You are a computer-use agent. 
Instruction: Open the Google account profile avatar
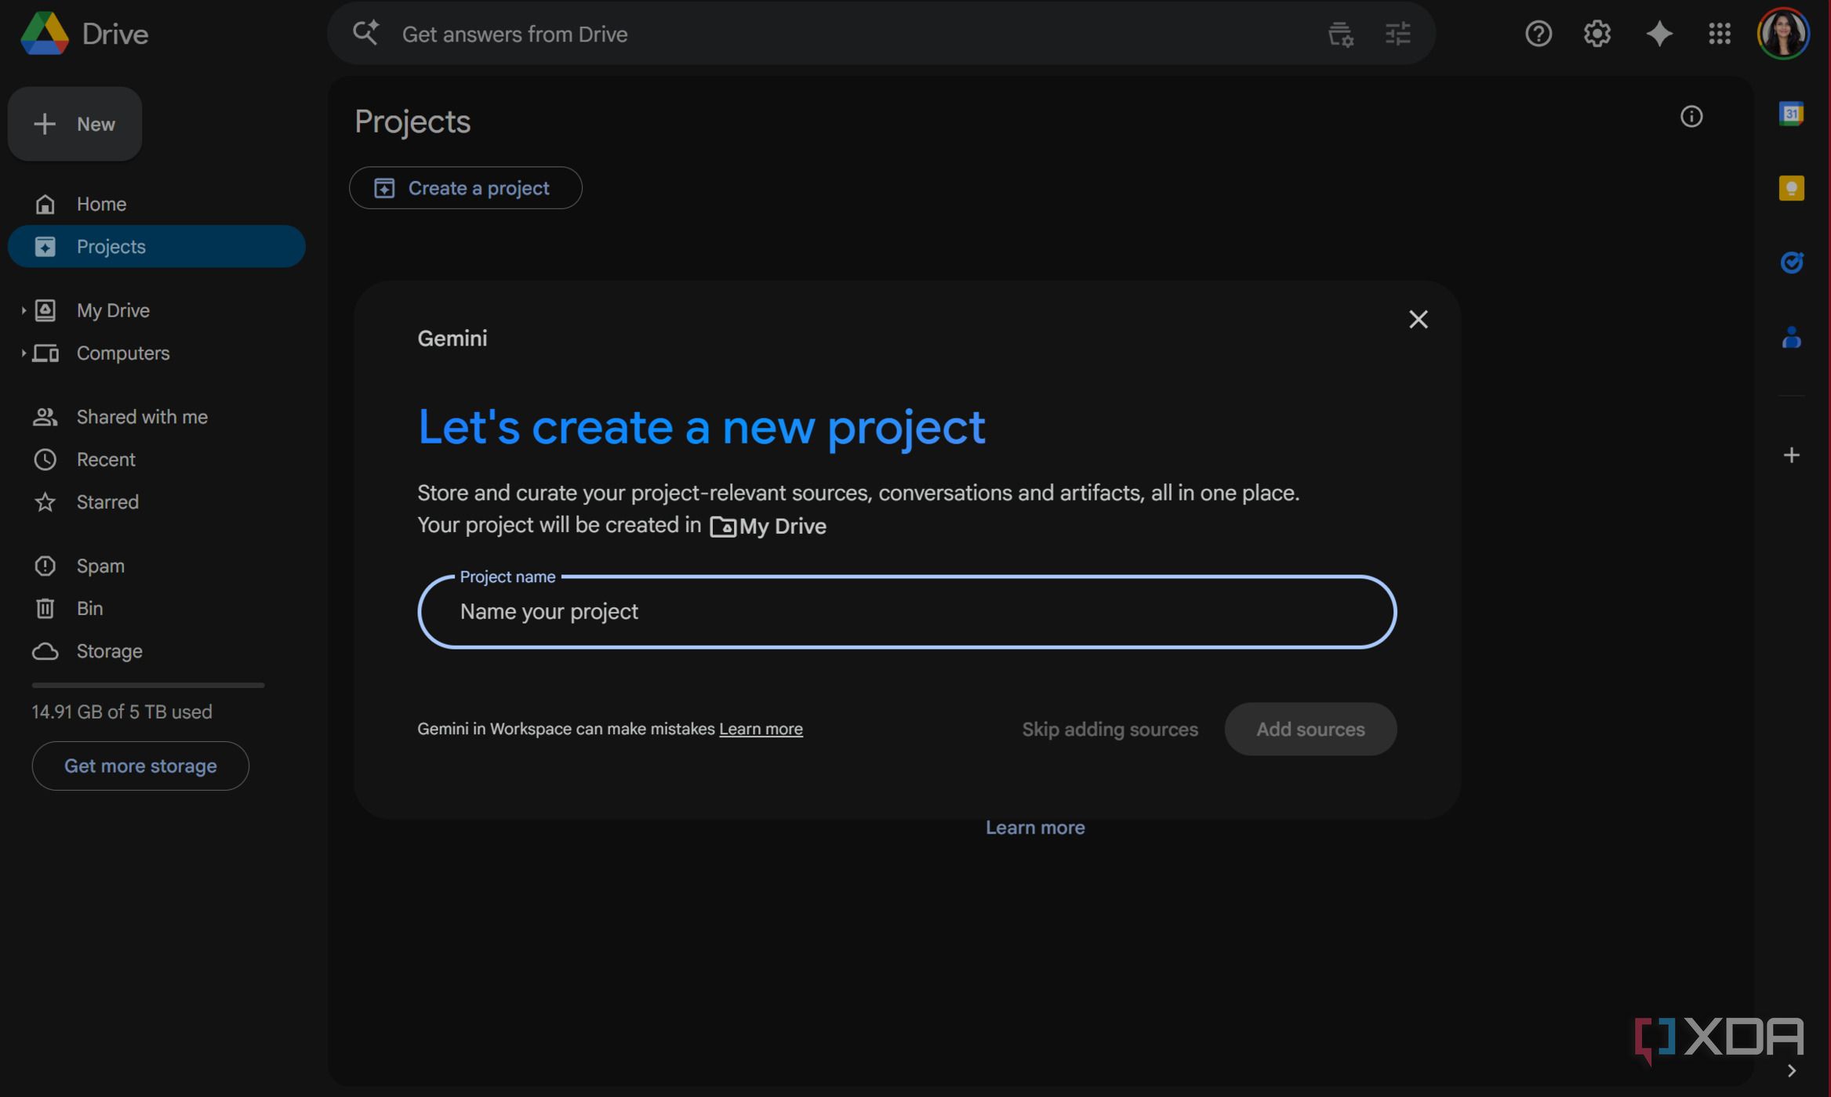[x=1783, y=34]
